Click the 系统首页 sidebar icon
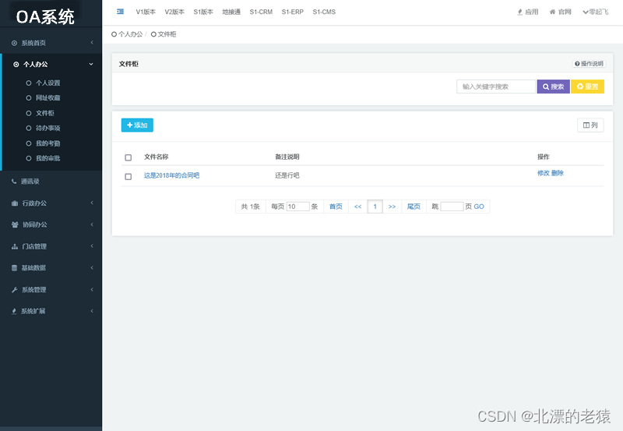The image size is (623, 431). (x=15, y=43)
